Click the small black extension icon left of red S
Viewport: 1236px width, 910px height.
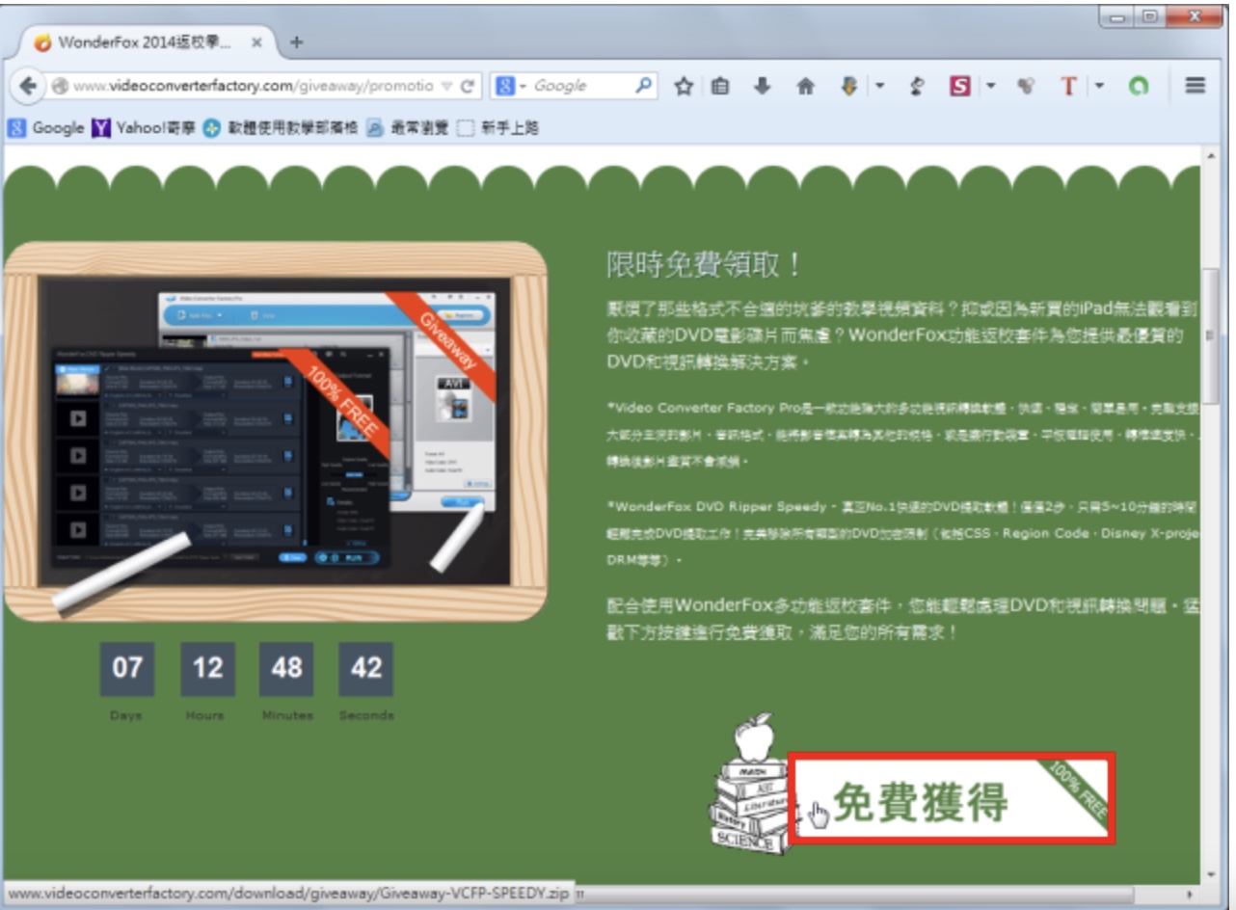coord(918,87)
